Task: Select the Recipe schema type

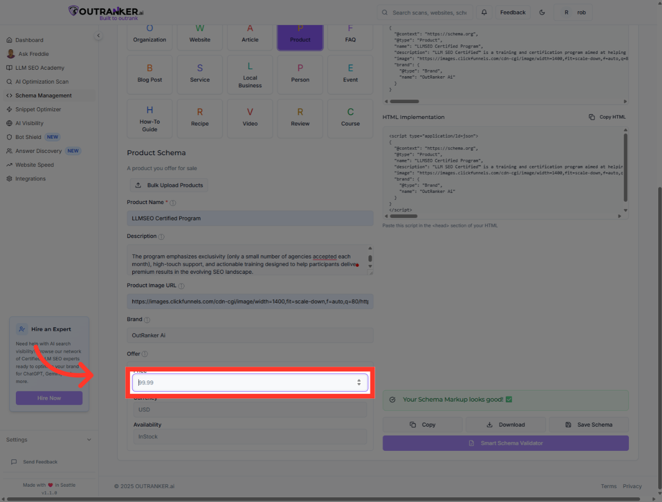Action: (x=200, y=119)
